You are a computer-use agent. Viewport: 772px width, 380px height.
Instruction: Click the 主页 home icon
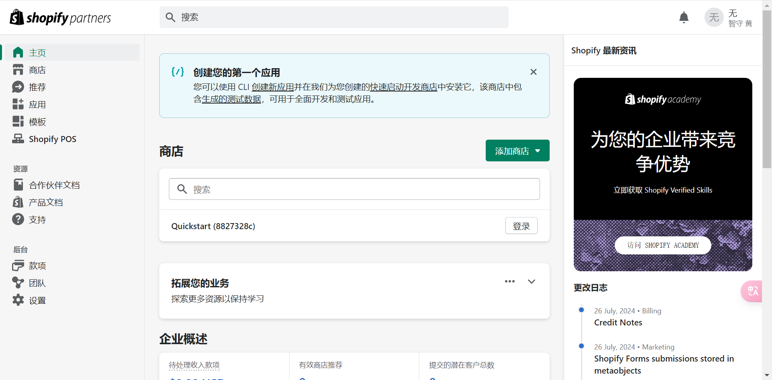tap(18, 53)
